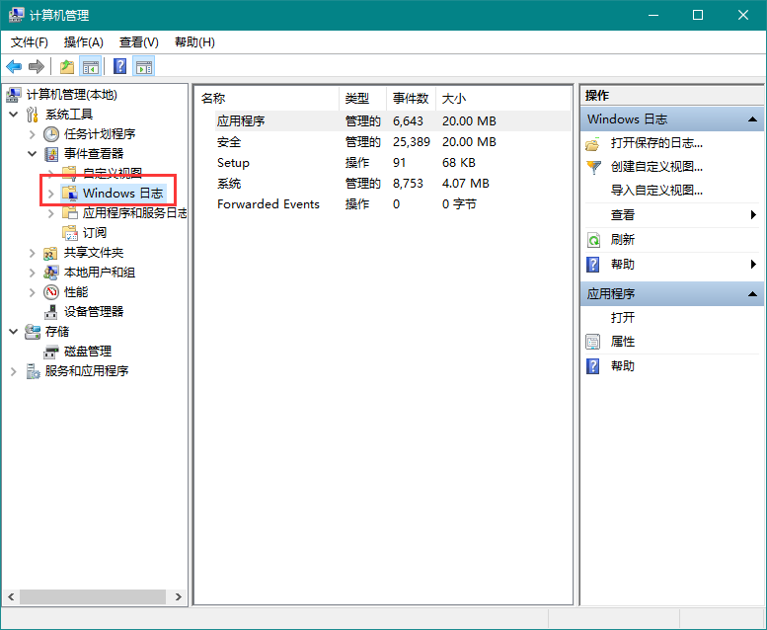Click 打开保存的日志... action
This screenshot has width=767, height=630.
[x=656, y=143]
